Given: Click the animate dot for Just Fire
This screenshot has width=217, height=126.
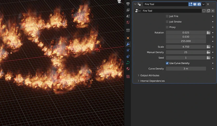Looking at the screenshot, I should [213, 16].
